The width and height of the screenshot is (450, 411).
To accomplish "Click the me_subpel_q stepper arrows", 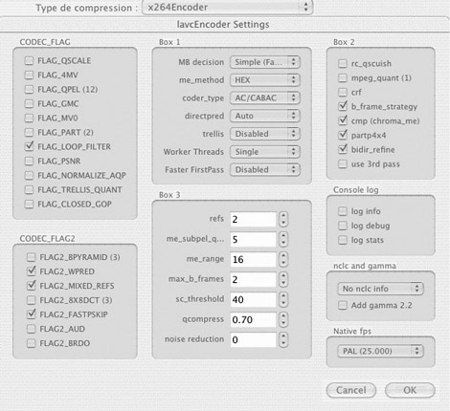I will pyautogui.click(x=283, y=239).
